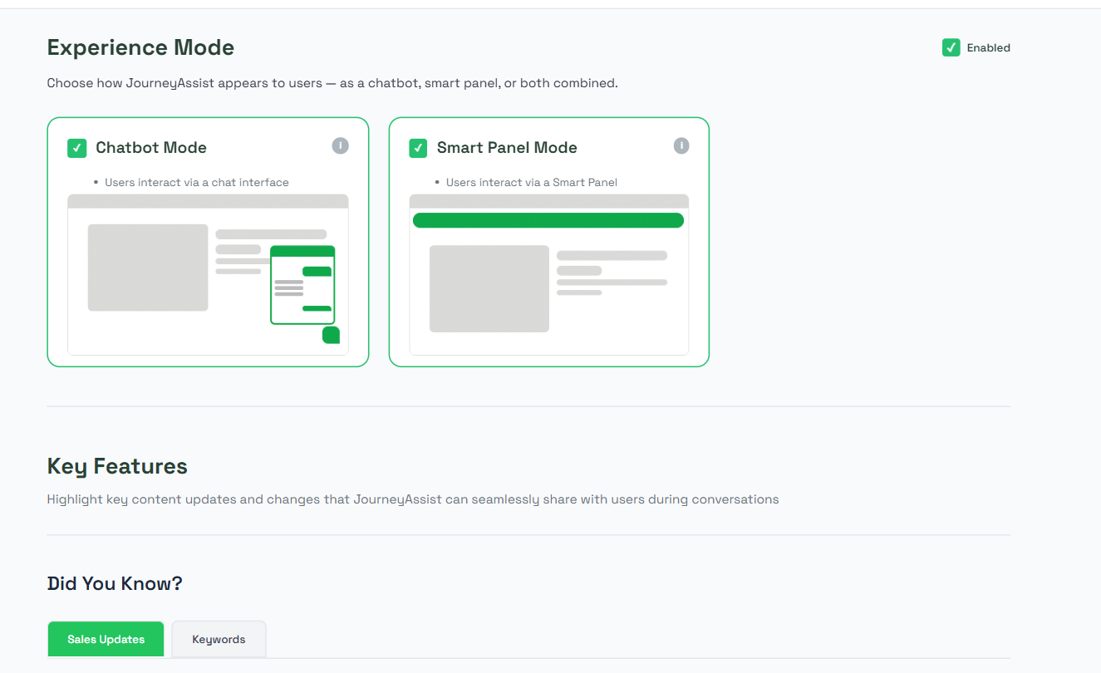Viewport: 1101px width, 673px height.
Task: Click the "Did You Know?" heading
Action: click(x=115, y=584)
